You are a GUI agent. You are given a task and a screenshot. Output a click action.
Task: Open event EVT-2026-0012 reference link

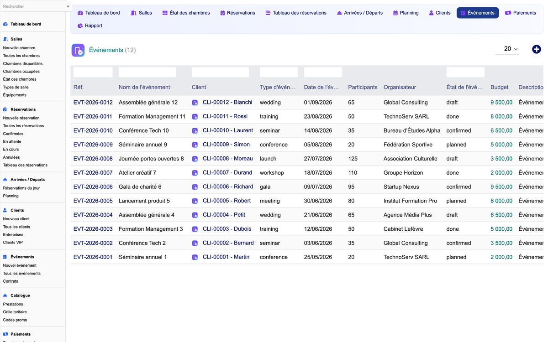[93, 103]
